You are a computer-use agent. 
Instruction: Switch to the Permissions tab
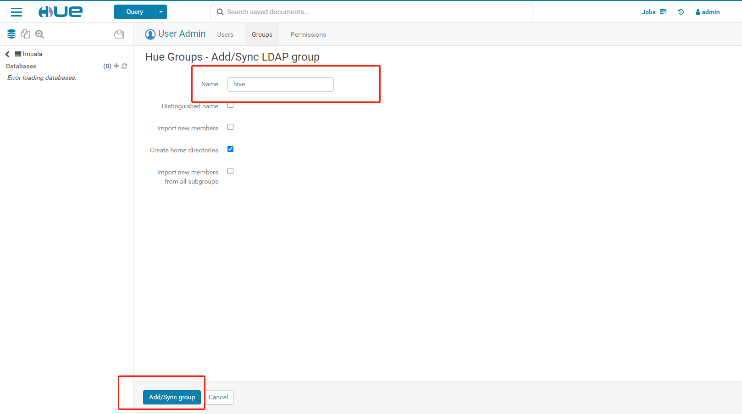point(308,34)
